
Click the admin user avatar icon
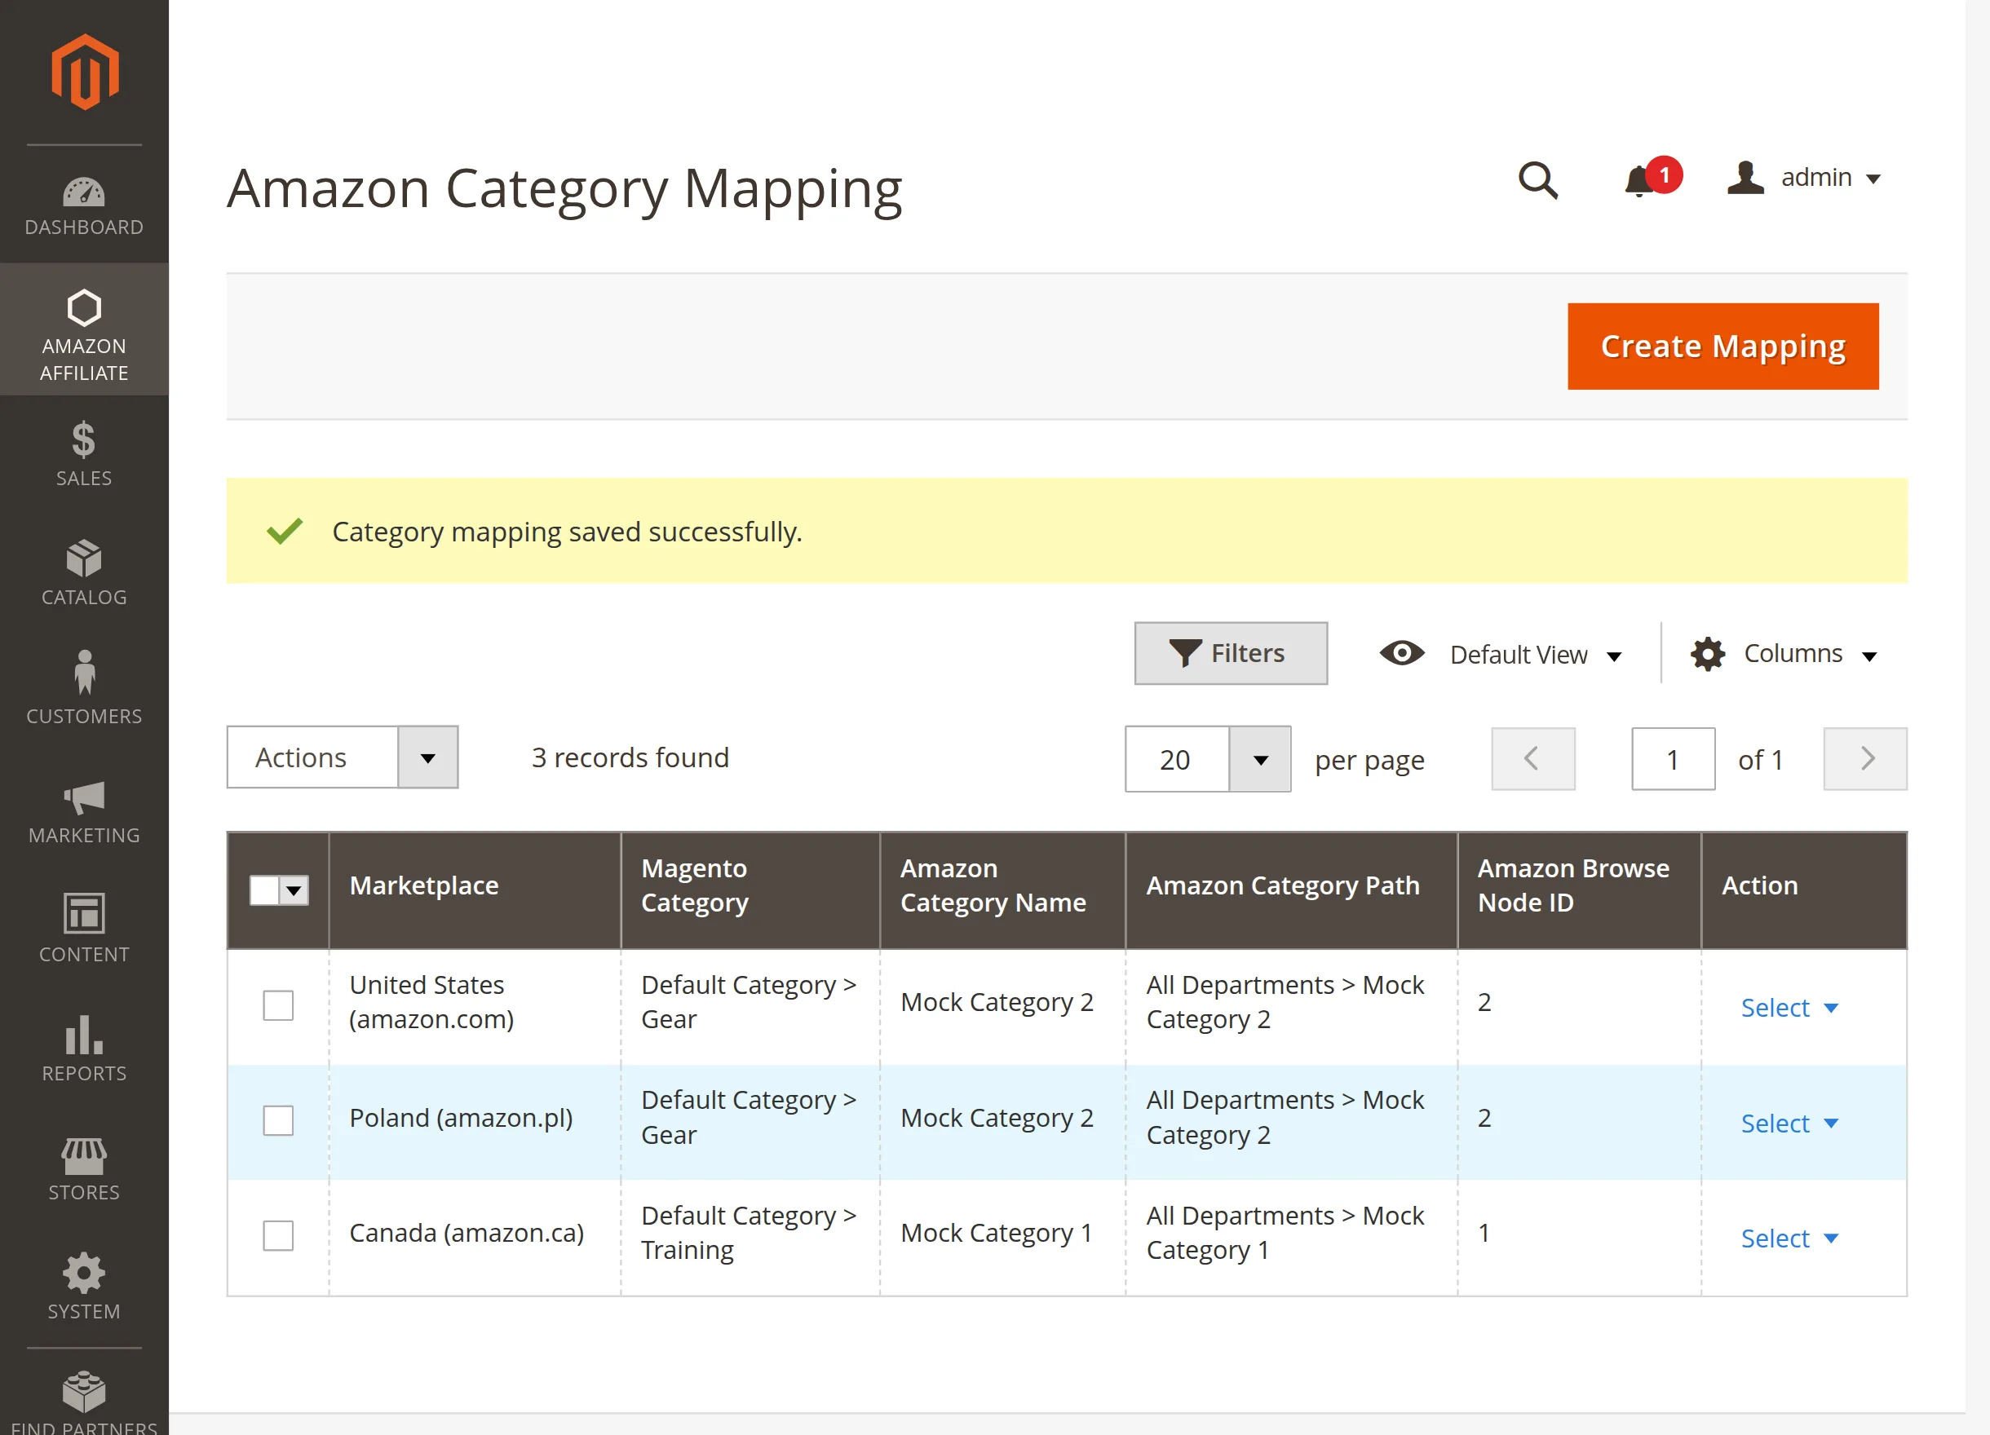(x=1745, y=178)
